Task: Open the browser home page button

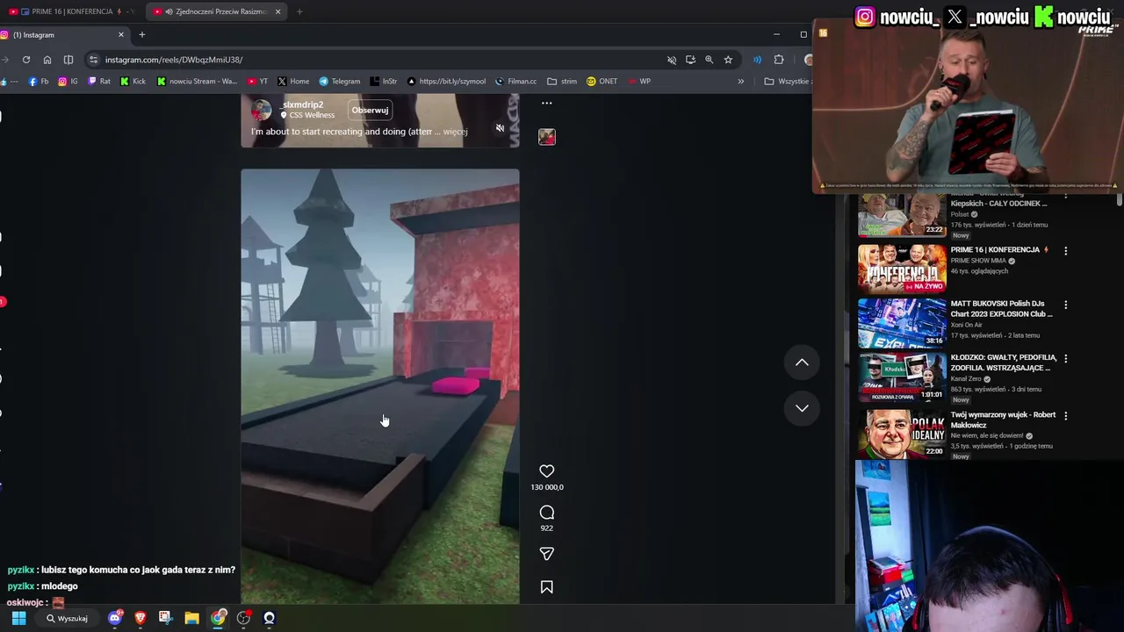Action: click(x=47, y=60)
